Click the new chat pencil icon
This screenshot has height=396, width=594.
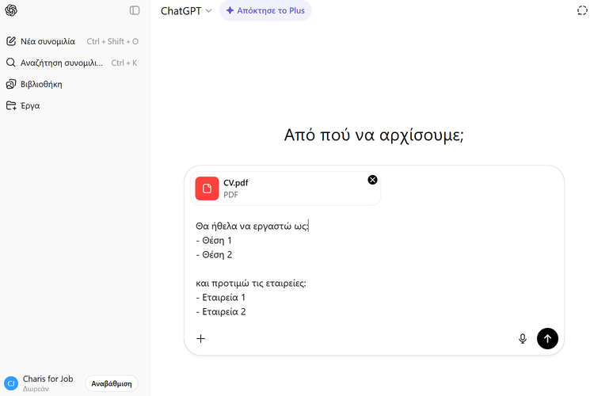click(x=11, y=41)
